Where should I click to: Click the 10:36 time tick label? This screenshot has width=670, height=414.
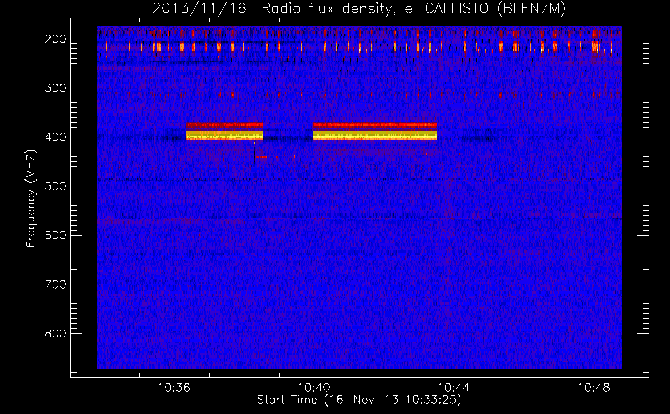174,388
